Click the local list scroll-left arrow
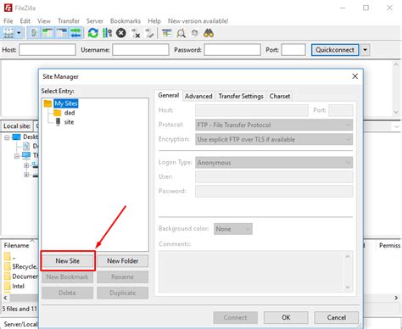This screenshot has width=402, height=329. point(5,298)
